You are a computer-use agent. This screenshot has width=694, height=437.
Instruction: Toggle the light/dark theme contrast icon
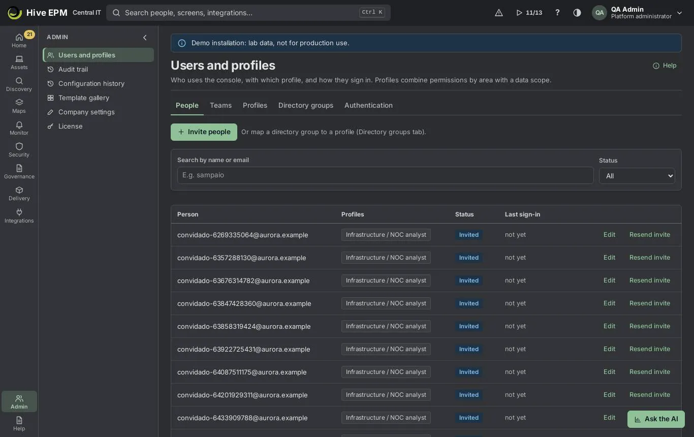pyautogui.click(x=577, y=13)
